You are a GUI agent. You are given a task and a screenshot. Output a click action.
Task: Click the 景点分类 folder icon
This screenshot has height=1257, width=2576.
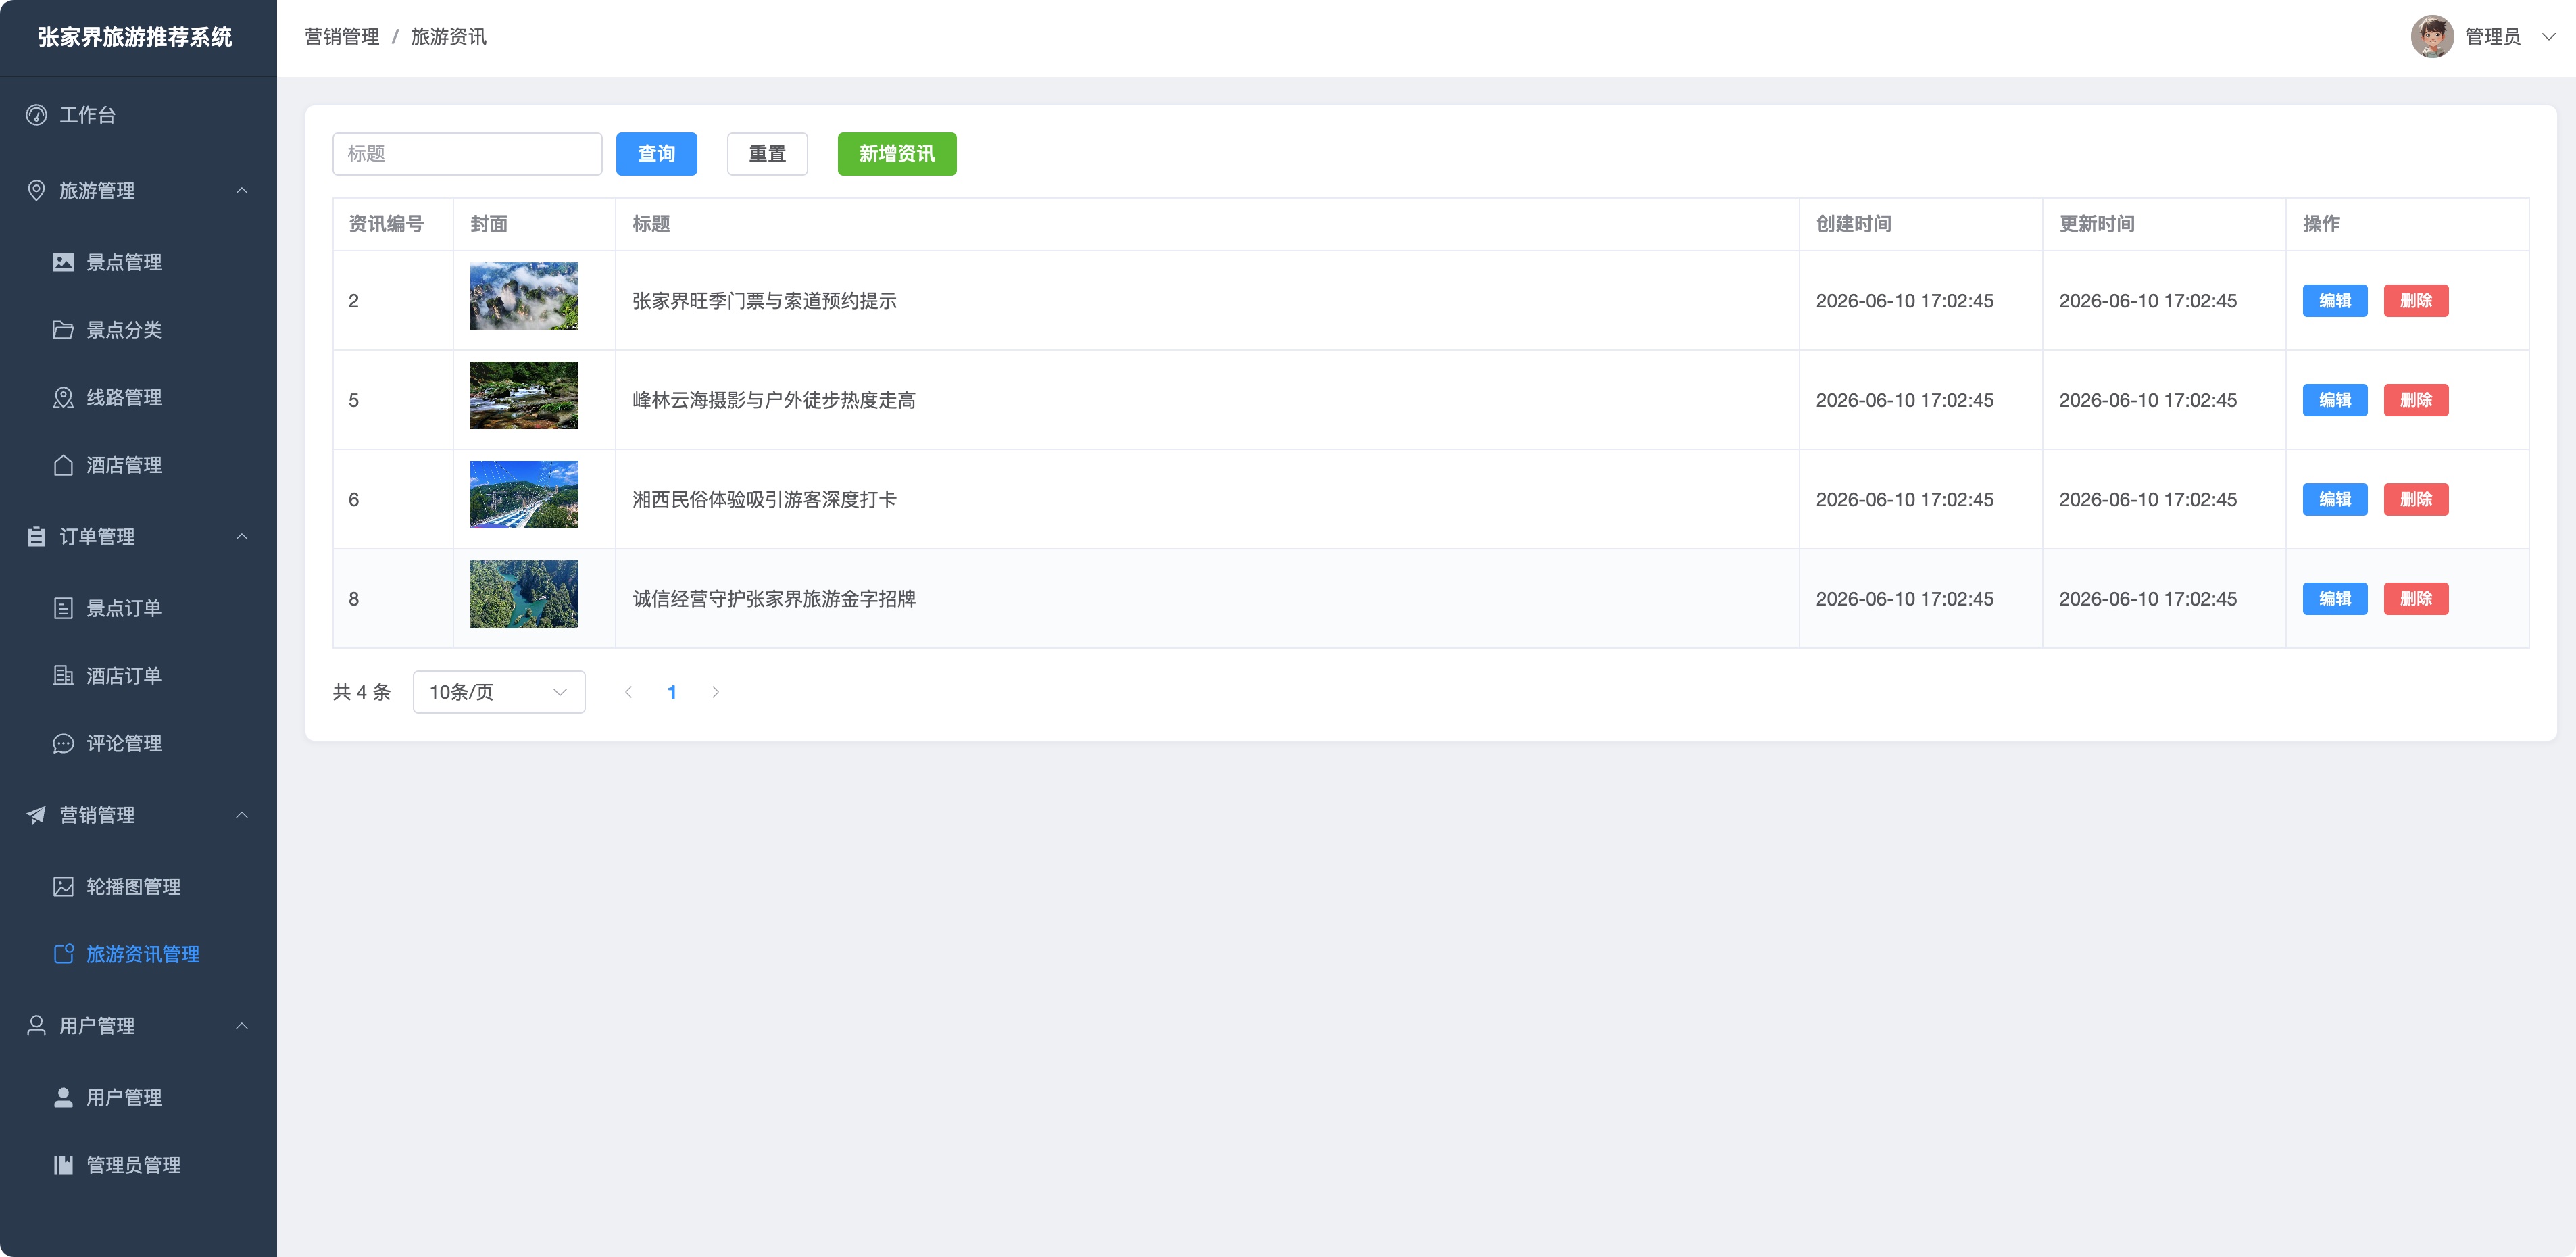pos(63,330)
